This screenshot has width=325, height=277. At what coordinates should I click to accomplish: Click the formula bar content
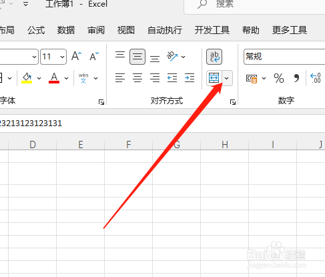tap(31, 123)
